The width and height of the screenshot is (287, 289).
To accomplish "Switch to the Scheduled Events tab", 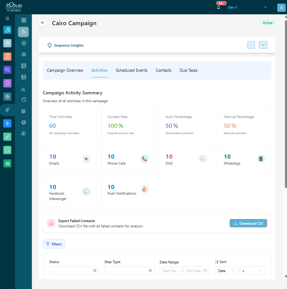I will pyautogui.click(x=131, y=70).
